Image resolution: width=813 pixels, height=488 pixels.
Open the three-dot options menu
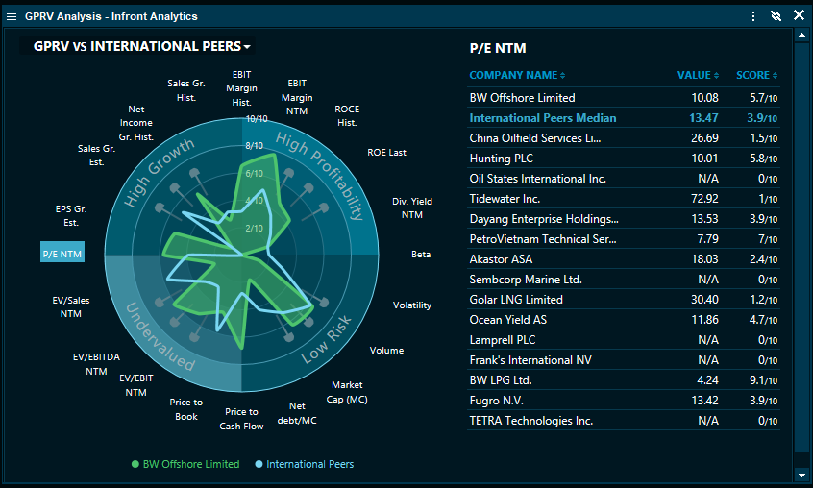pyautogui.click(x=752, y=15)
